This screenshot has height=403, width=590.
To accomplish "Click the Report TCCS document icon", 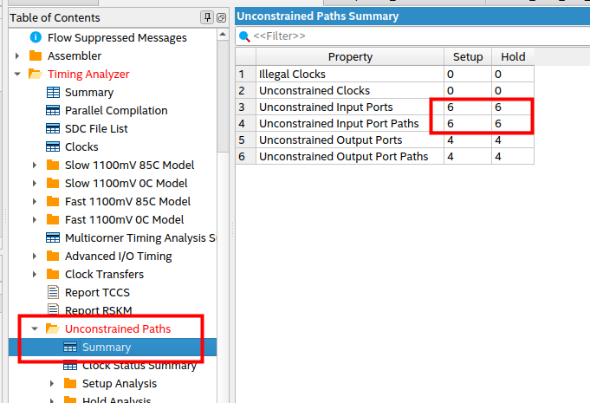I will (x=53, y=292).
